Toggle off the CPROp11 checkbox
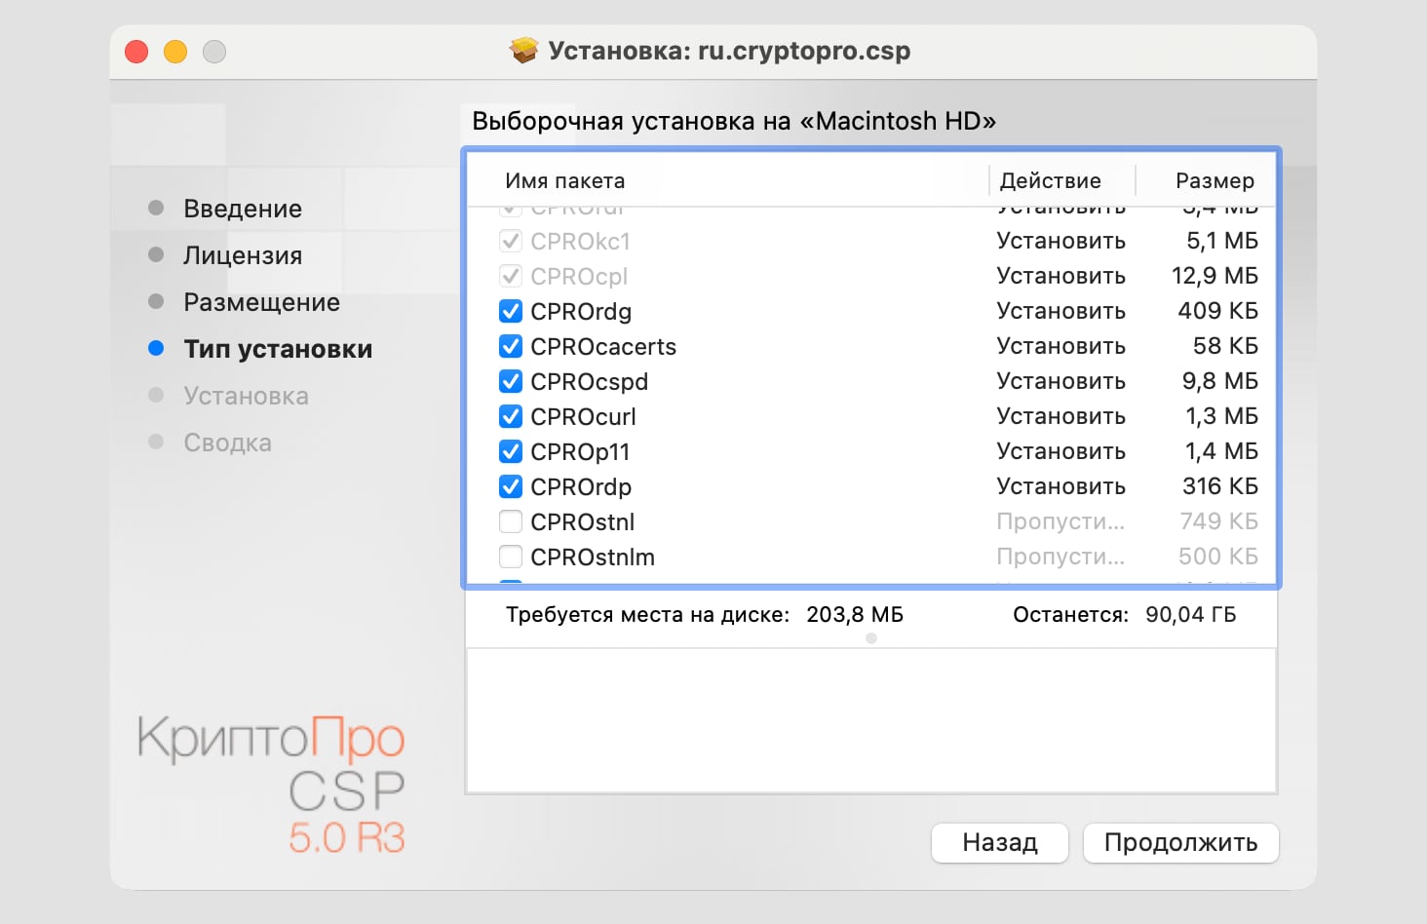Screen dimensions: 1427x924 tap(511, 452)
